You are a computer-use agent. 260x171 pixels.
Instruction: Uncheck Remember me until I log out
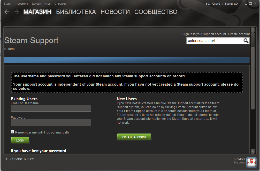click(12, 132)
